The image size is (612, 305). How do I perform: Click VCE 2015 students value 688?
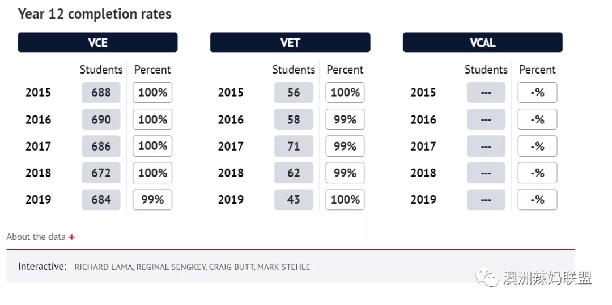point(101,93)
